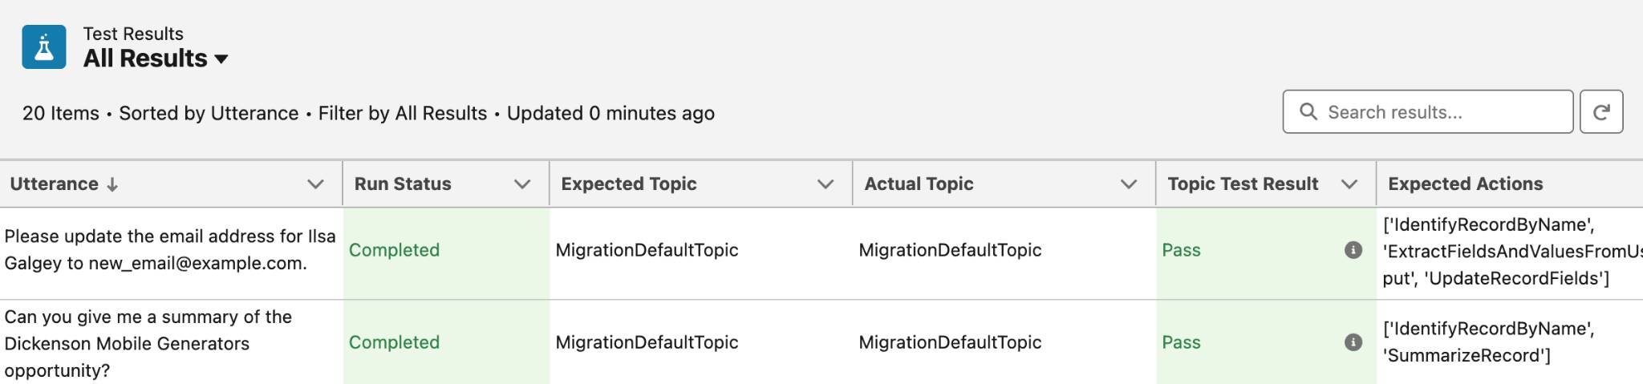Select the Dickenson Mobile Generators utterance cell

[171, 342]
